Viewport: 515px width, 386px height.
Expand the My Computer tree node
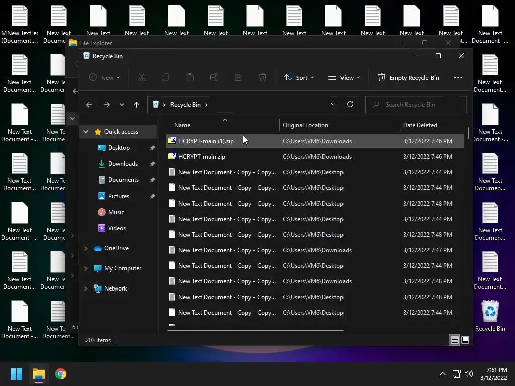(x=85, y=268)
